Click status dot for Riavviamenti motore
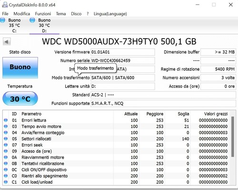Image resolution: width=238 pixels, height=190 pixels. coord(6,157)
